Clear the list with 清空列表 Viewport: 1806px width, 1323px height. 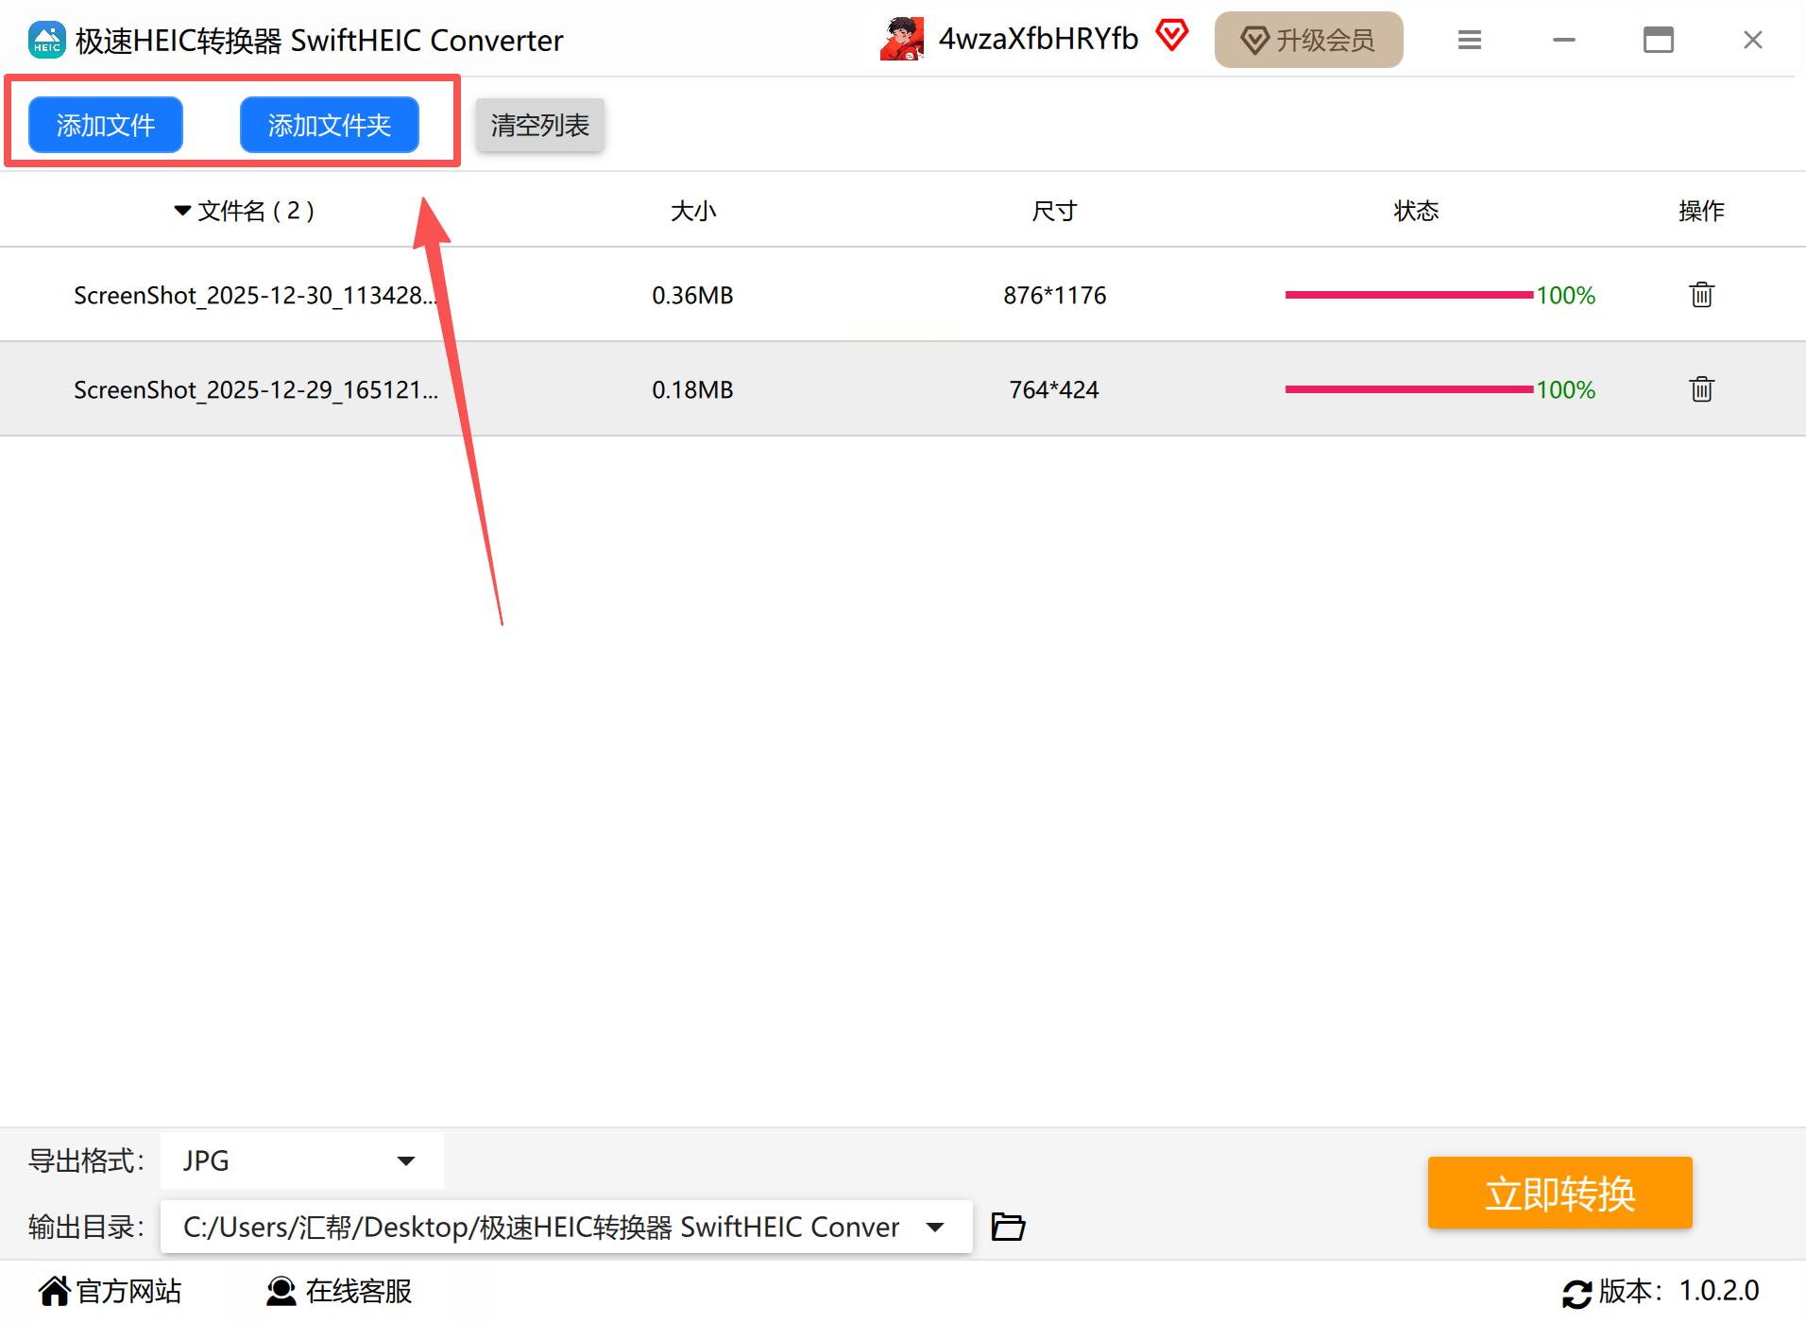(539, 125)
